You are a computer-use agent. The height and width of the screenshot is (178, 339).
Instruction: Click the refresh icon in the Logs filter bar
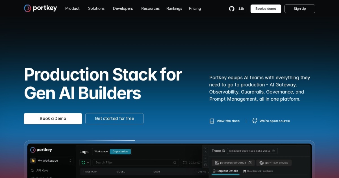[x=83, y=162]
